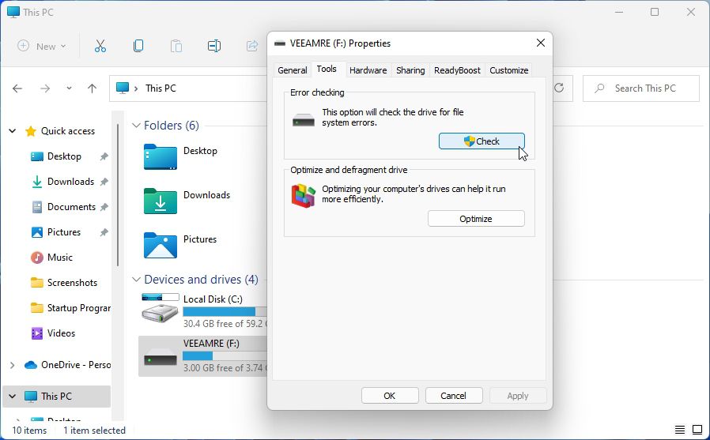Open the ReadyBoost tab
This screenshot has height=440, width=710.
pos(457,70)
